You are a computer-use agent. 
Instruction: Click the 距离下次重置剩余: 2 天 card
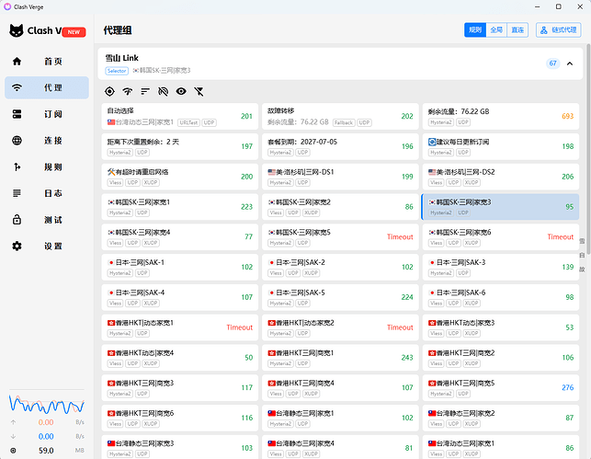click(180, 146)
